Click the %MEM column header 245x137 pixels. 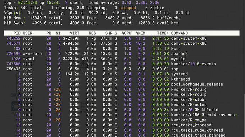[141, 33]
